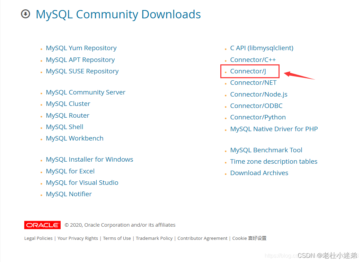Open the MySQL Notifier link
The width and height of the screenshot is (362, 262).
click(x=69, y=194)
